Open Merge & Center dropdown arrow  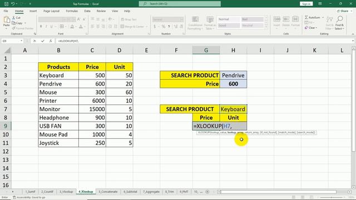coord(147,27)
